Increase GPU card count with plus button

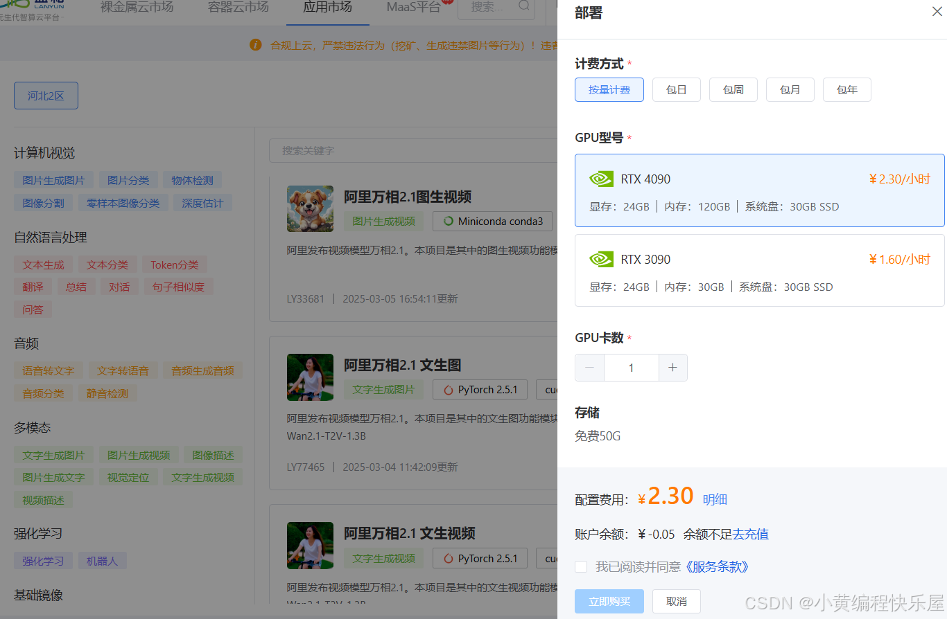672,368
